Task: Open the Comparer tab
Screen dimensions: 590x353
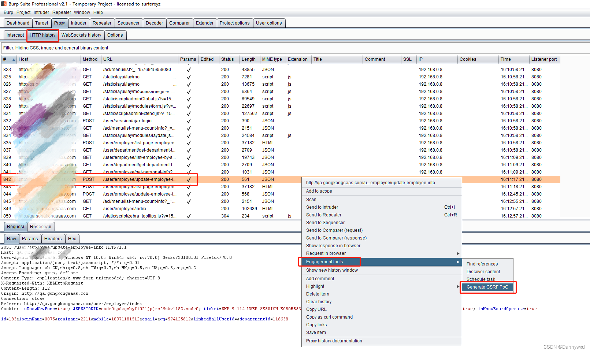Action: pyautogui.click(x=179, y=23)
